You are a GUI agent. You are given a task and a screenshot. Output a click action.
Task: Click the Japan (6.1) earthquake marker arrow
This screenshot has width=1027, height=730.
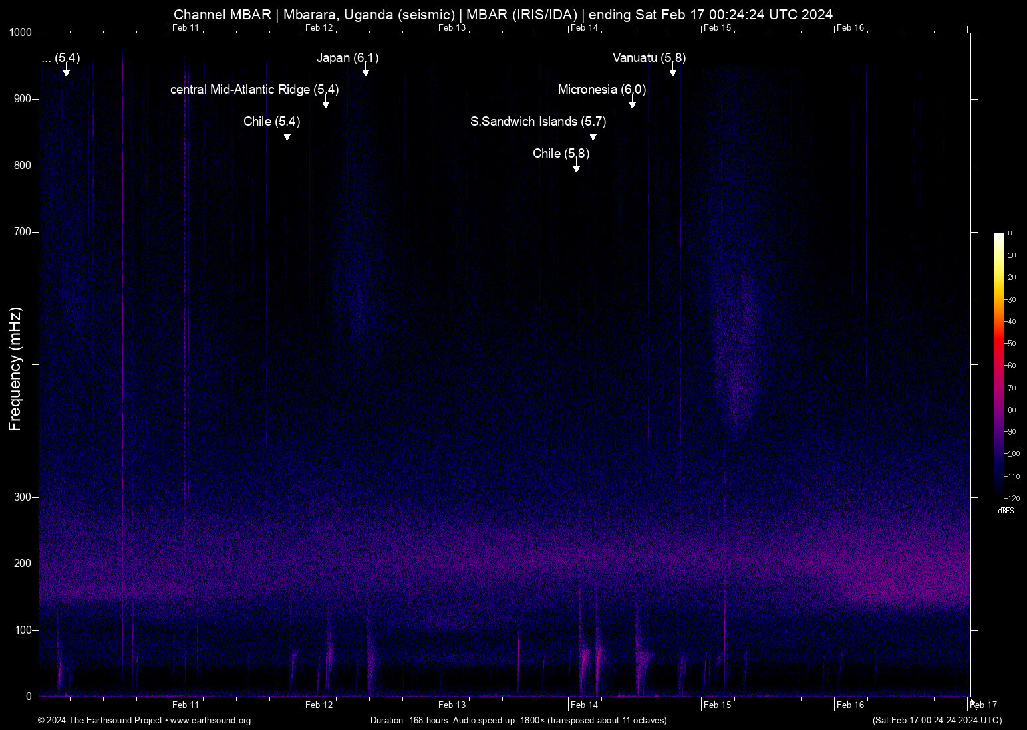[x=365, y=72]
